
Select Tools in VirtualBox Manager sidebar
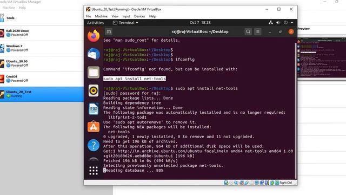(x=42, y=18)
